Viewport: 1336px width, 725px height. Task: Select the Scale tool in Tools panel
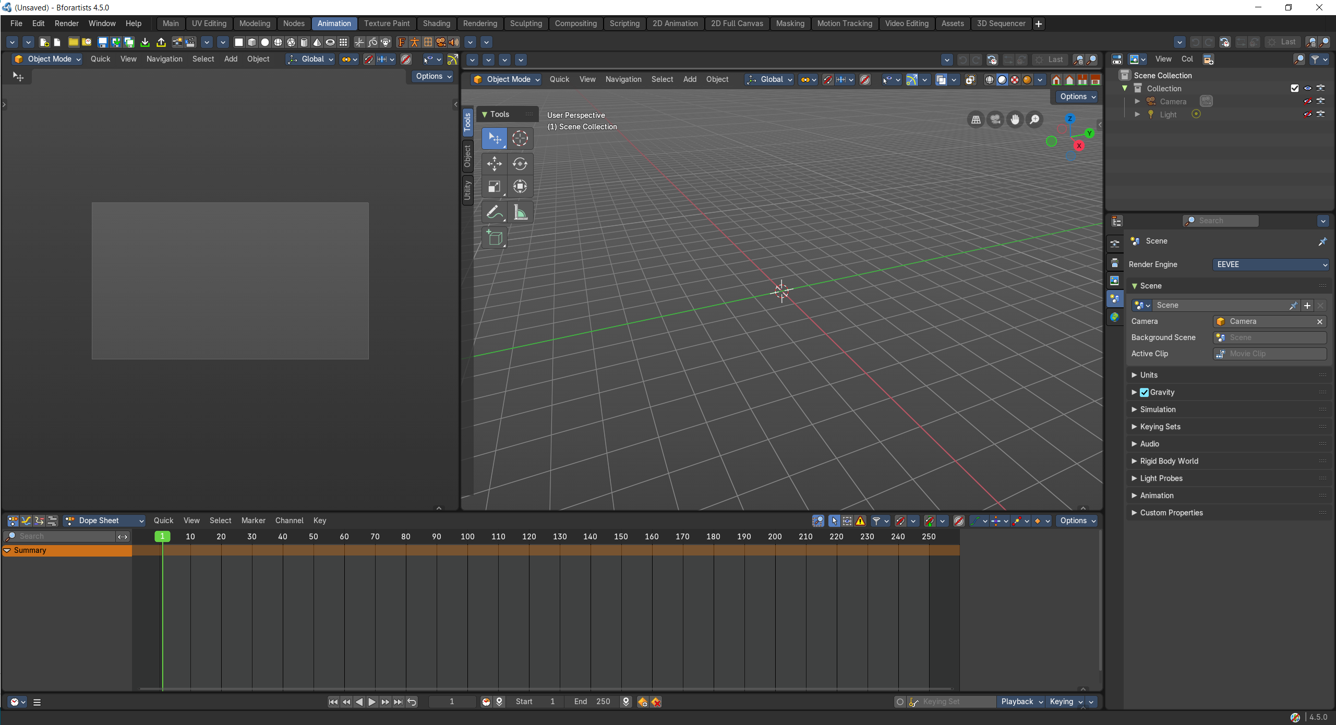(x=494, y=187)
